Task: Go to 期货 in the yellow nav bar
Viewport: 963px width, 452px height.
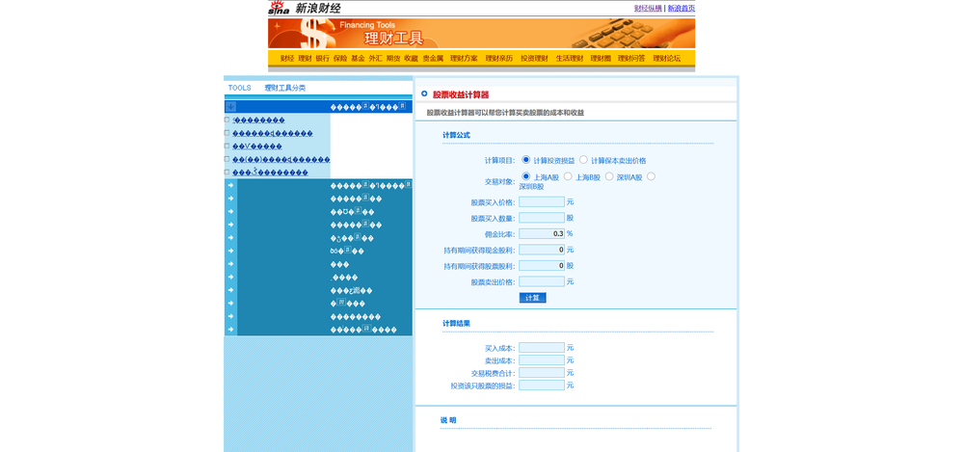Action: [393, 59]
